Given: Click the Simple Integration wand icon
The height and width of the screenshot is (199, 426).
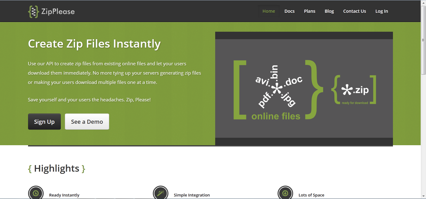Looking at the screenshot, I should click(161, 193).
